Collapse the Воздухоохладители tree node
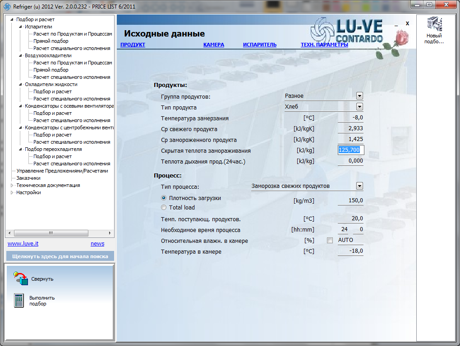The image size is (460, 346). coord(21,56)
